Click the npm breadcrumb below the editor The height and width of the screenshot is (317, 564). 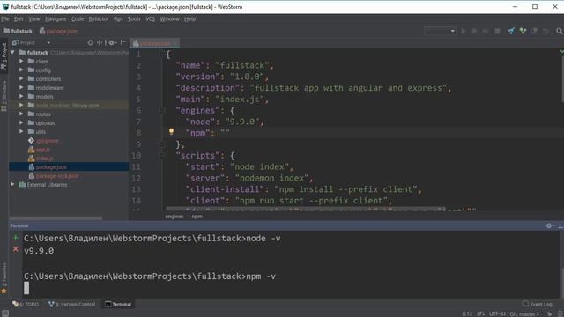pyautogui.click(x=197, y=217)
